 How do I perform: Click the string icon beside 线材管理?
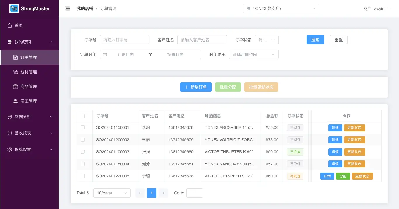point(16,72)
